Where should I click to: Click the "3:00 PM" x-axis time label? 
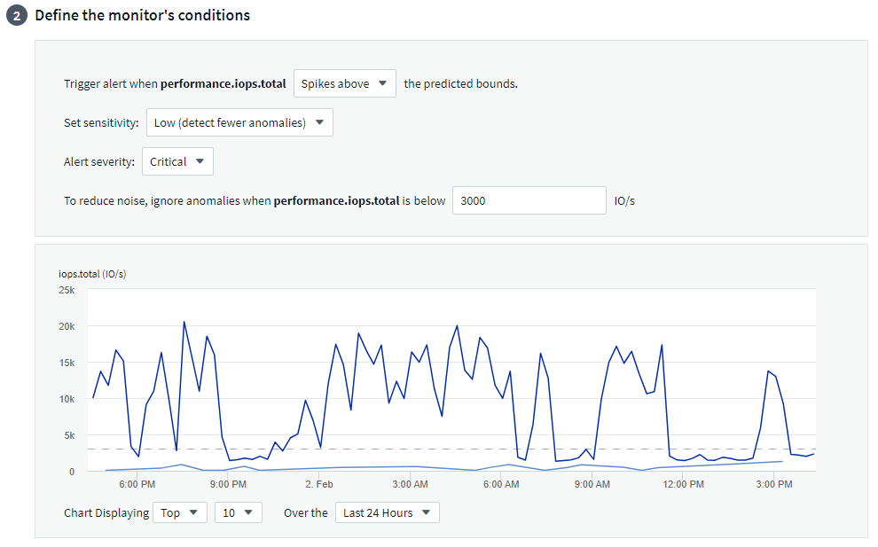coord(774,484)
